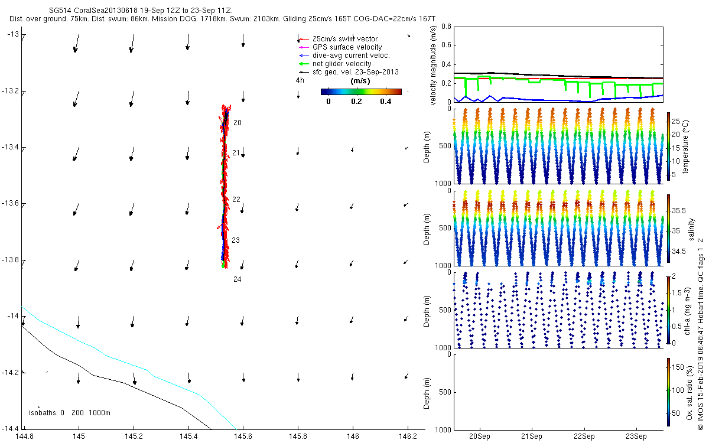
Task: Click the '4h' label near the legend
Action: [x=300, y=80]
